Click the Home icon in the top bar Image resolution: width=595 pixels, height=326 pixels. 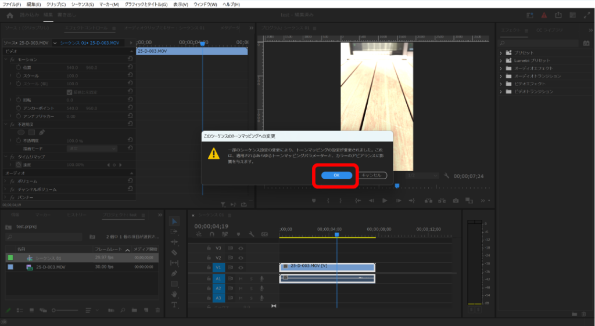click(x=10, y=15)
